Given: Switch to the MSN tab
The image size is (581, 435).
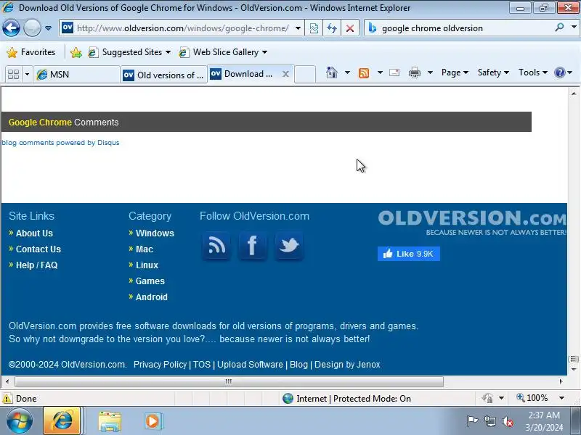Looking at the screenshot, I should (76, 75).
